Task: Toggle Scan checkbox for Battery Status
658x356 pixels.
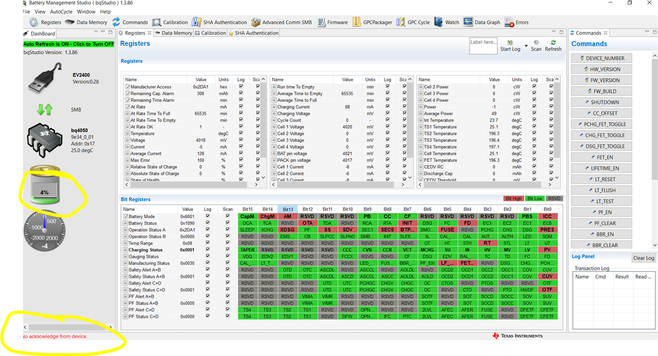Action: 228,223
